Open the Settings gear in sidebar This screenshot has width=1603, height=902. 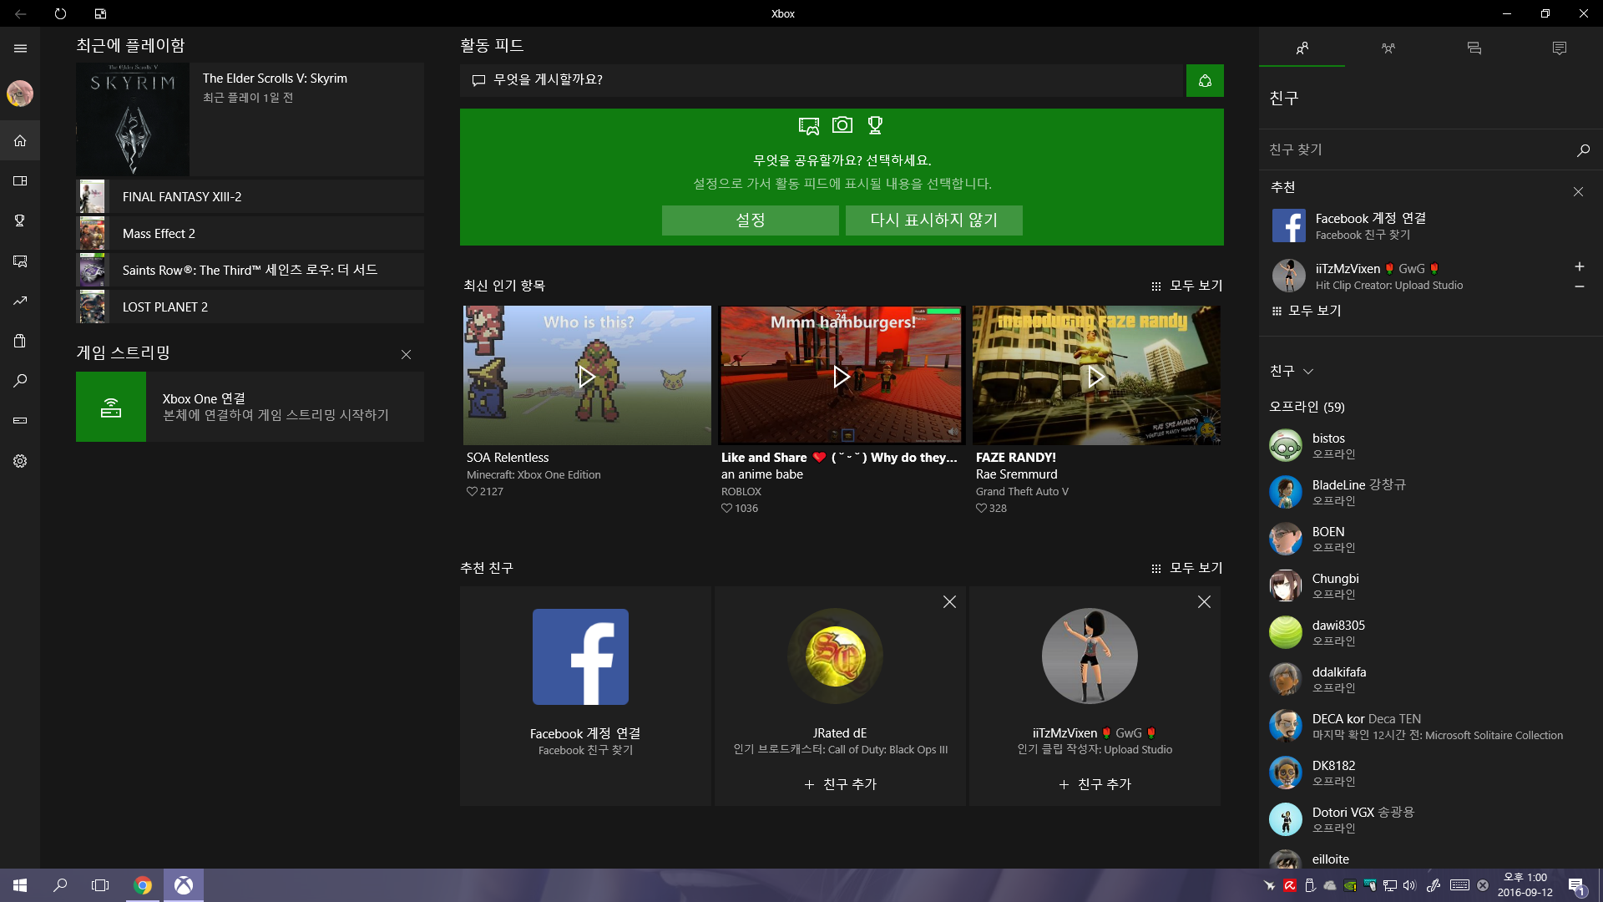(20, 461)
